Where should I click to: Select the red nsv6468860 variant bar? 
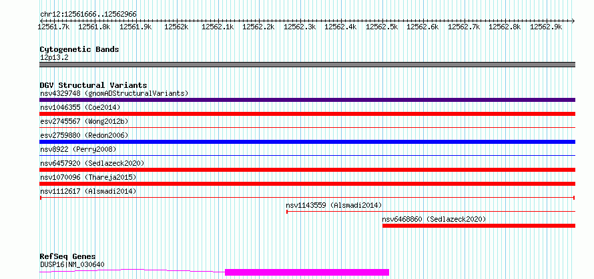pos(479,226)
